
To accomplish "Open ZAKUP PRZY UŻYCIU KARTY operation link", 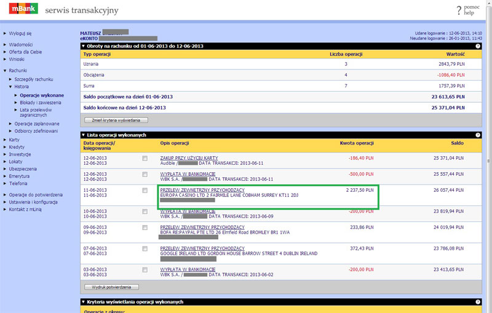I will [189, 158].
